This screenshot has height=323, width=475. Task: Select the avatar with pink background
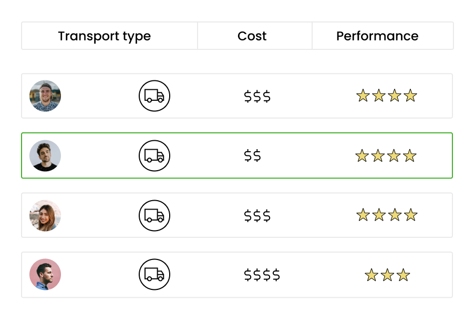pyautogui.click(x=45, y=274)
